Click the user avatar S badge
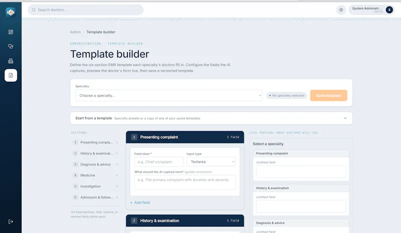Viewport: 401px width, 233px height. click(x=389, y=10)
